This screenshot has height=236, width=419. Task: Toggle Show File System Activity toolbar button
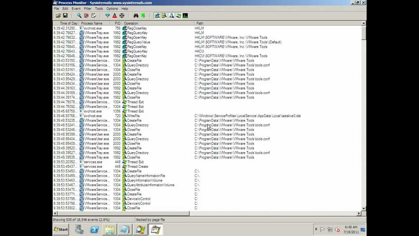(164, 15)
